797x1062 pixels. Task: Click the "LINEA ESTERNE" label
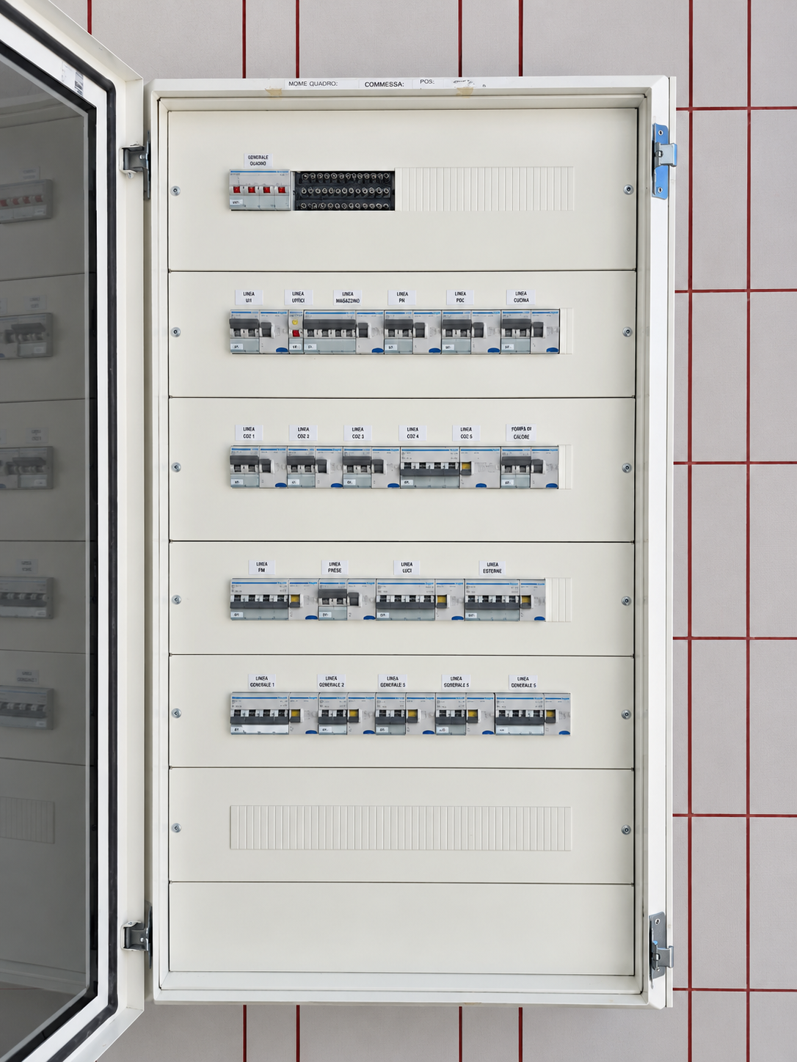[x=492, y=568]
